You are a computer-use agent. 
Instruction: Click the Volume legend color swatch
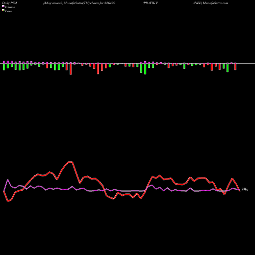[x=3, y=7]
